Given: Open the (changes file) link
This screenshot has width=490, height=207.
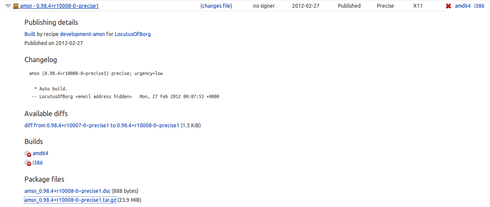Looking at the screenshot, I should click(x=216, y=6).
